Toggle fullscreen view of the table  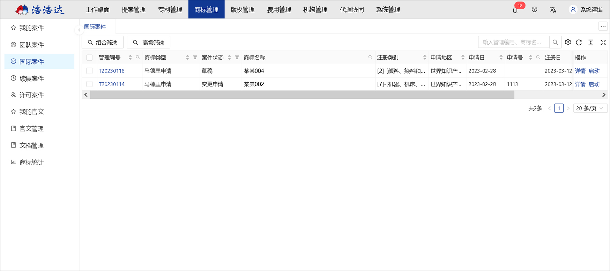603,42
